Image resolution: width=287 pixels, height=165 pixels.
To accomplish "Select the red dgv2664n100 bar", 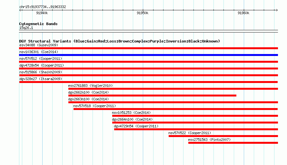I will pos(195,123).
